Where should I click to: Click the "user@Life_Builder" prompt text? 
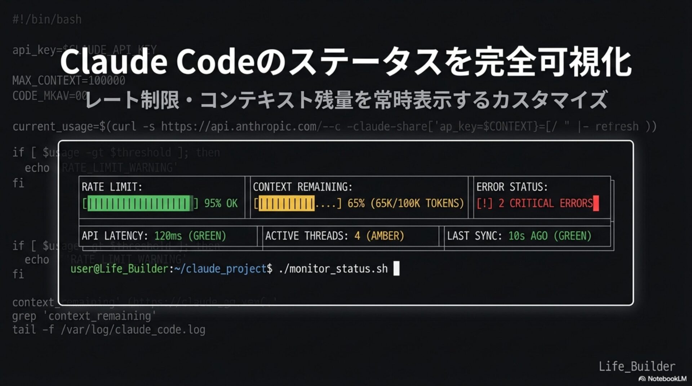coord(119,269)
